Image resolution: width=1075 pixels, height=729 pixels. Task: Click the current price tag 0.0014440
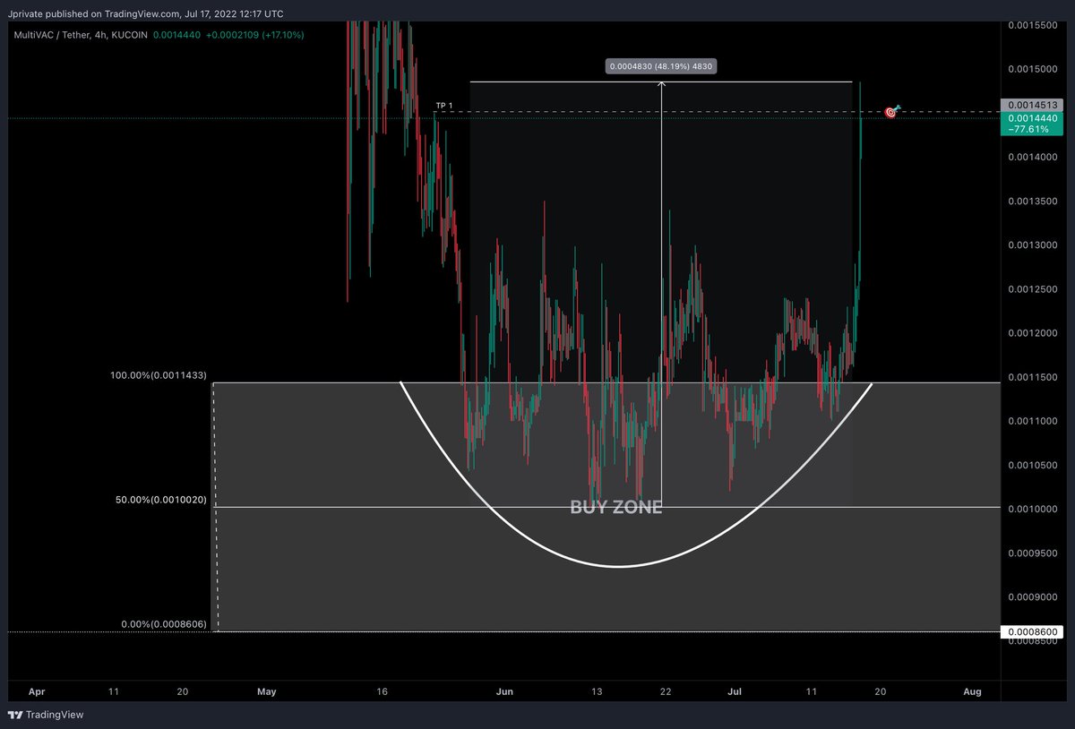(x=1033, y=117)
